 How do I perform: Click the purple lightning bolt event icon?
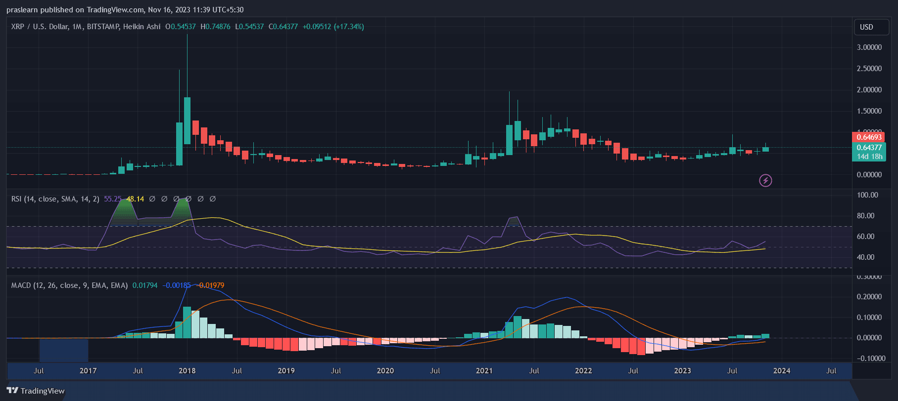765,181
